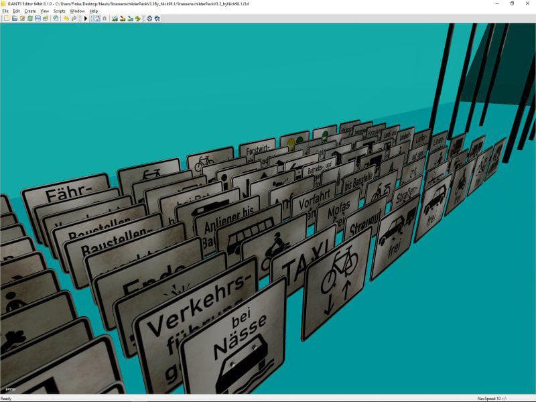The image size is (536, 402).
Task: Click the green reload icon in toolbar
Action: (30, 19)
